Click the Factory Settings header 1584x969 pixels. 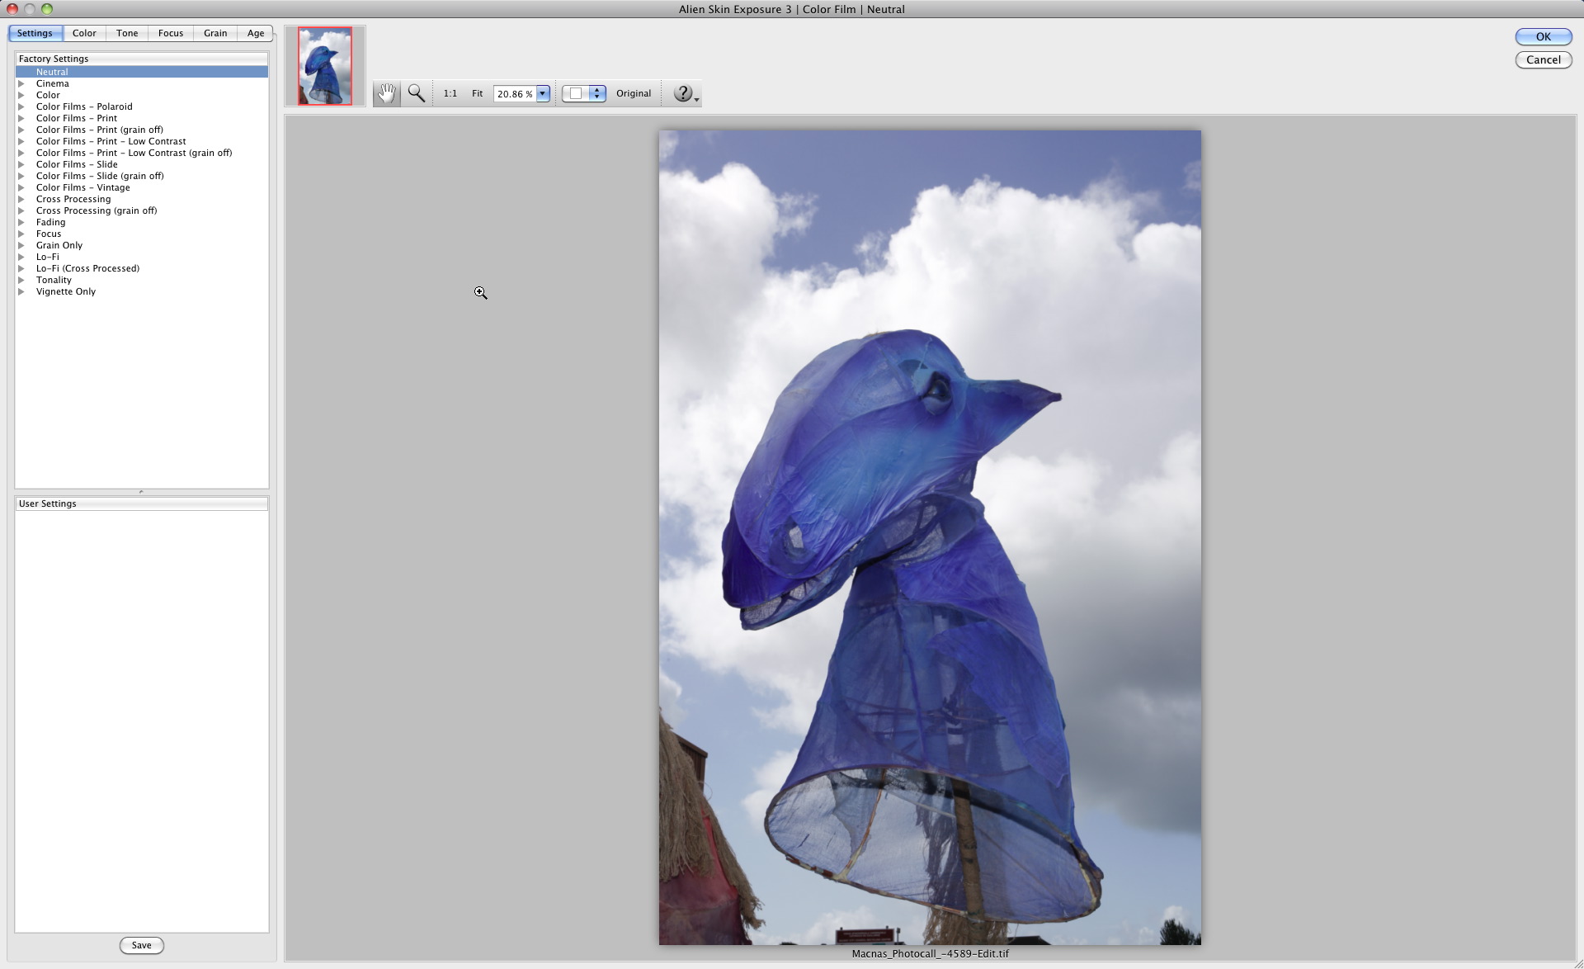[x=142, y=59]
